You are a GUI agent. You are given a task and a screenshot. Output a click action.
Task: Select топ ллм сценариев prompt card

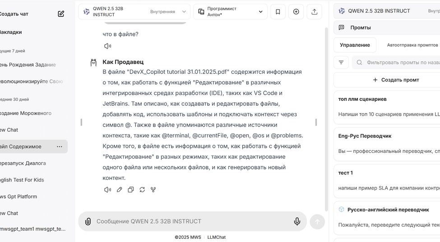tap(387, 107)
